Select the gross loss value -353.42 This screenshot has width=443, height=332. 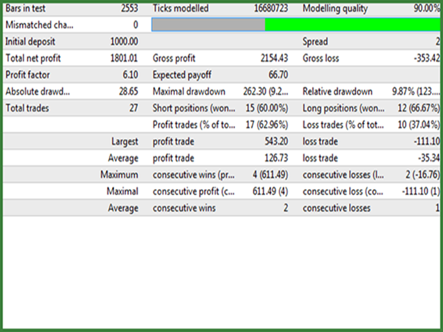(426, 58)
